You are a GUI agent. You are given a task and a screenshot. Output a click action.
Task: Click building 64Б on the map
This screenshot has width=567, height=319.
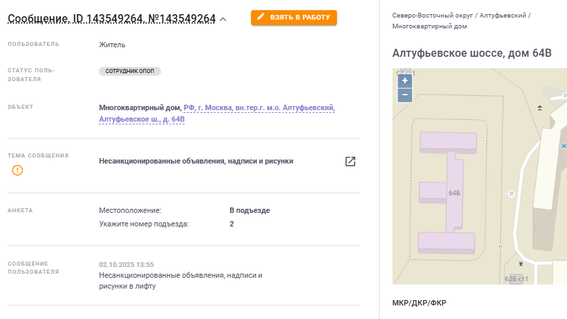tap(454, 193)
